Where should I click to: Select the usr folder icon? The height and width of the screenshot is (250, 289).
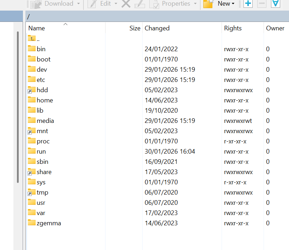[32, 202]
